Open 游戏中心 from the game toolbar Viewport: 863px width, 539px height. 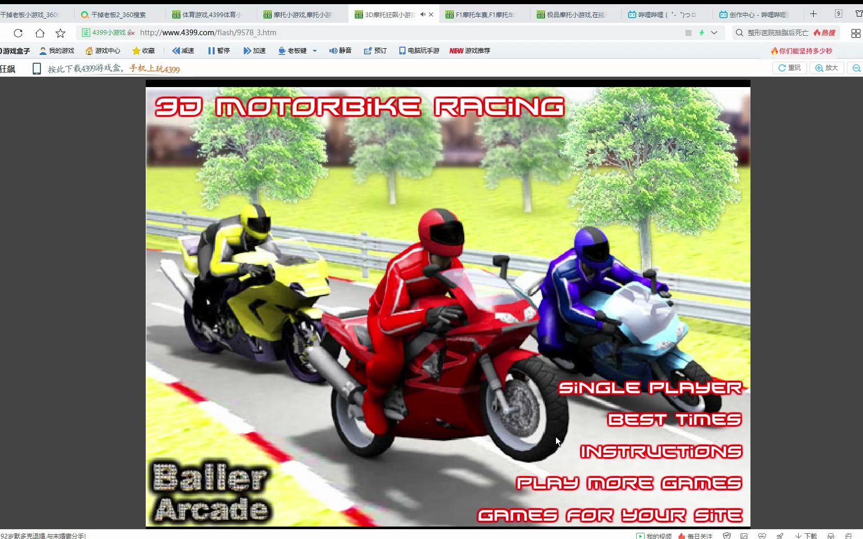(102, 51)
